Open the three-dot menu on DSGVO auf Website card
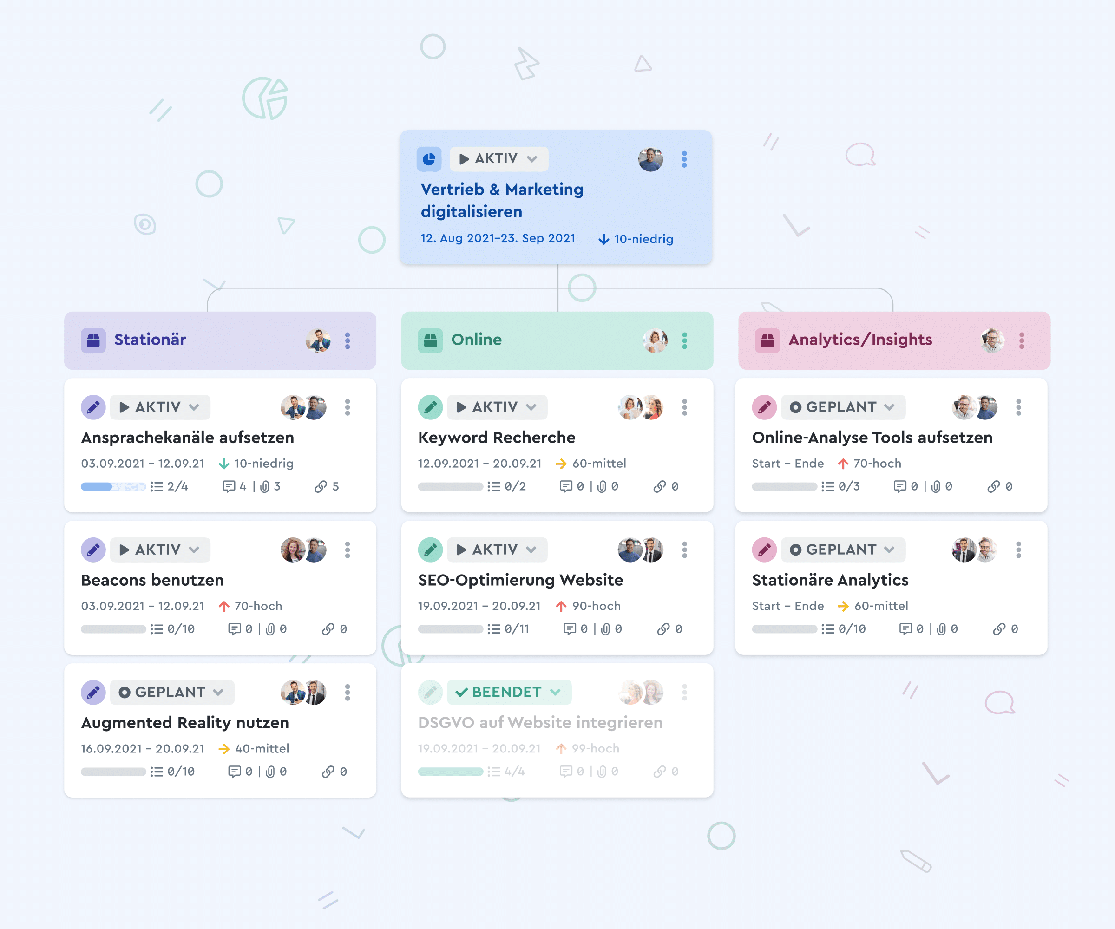Screen dimensions: 1115x929 (684, 692)
